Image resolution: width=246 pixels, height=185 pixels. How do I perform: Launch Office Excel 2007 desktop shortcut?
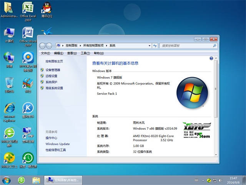coord(28,12)
